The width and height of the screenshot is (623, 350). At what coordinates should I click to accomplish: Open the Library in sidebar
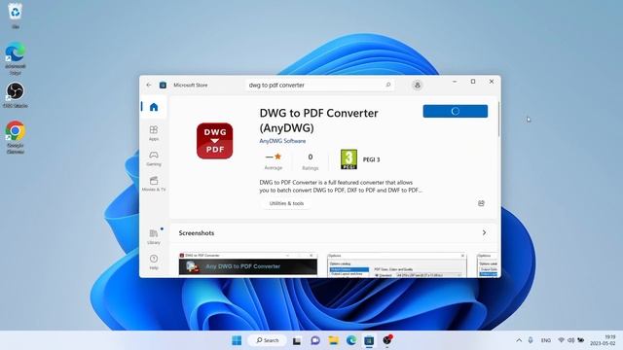154,236
